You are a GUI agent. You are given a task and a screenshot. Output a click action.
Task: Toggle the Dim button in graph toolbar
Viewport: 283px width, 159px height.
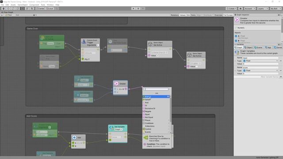pyautogui.click(x=188, y=15)
